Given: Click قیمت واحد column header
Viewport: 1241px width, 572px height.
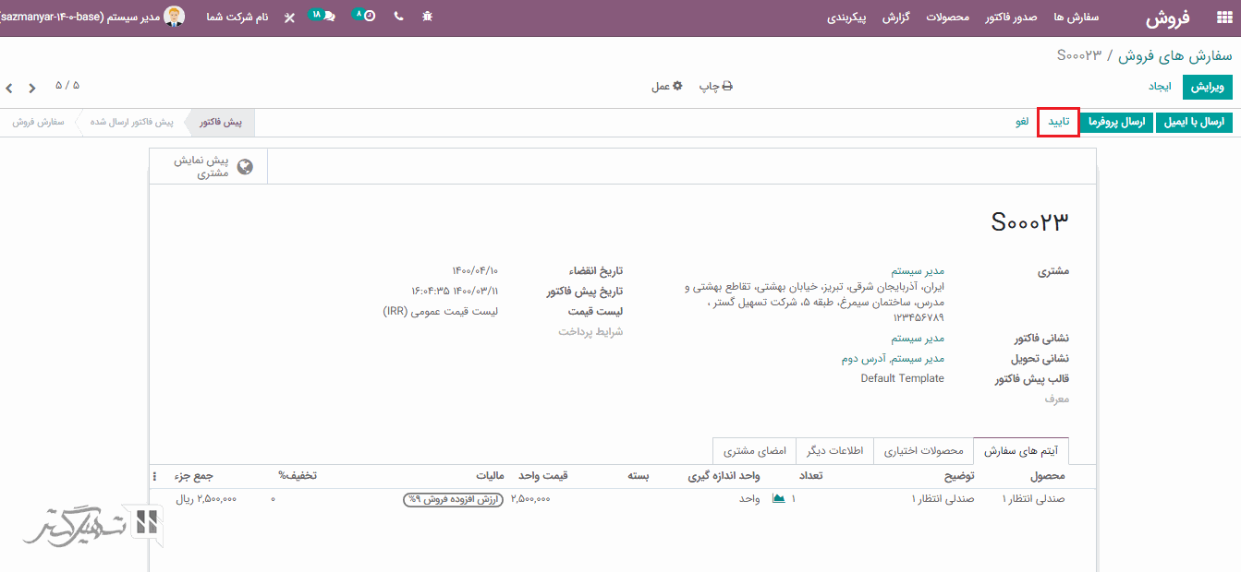Looking at the screenshot, I should point(542,476).
